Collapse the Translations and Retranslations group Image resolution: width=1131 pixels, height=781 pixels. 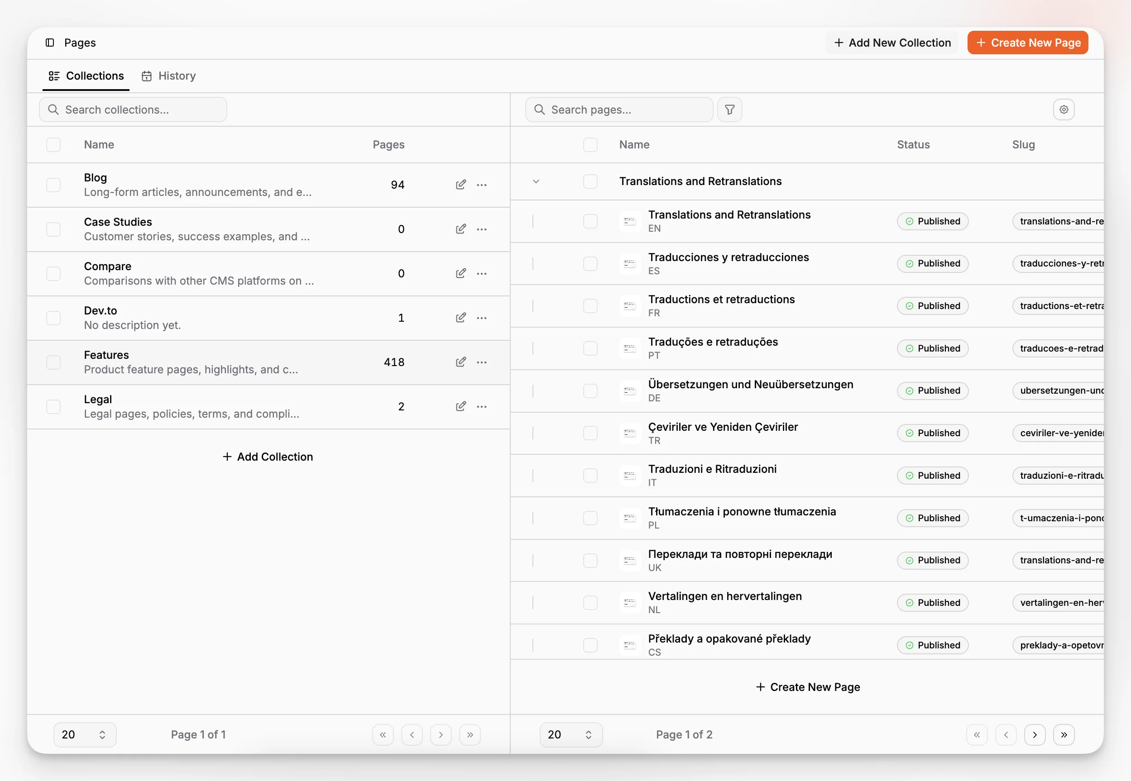pyautogui.click(x=536, y=181)
